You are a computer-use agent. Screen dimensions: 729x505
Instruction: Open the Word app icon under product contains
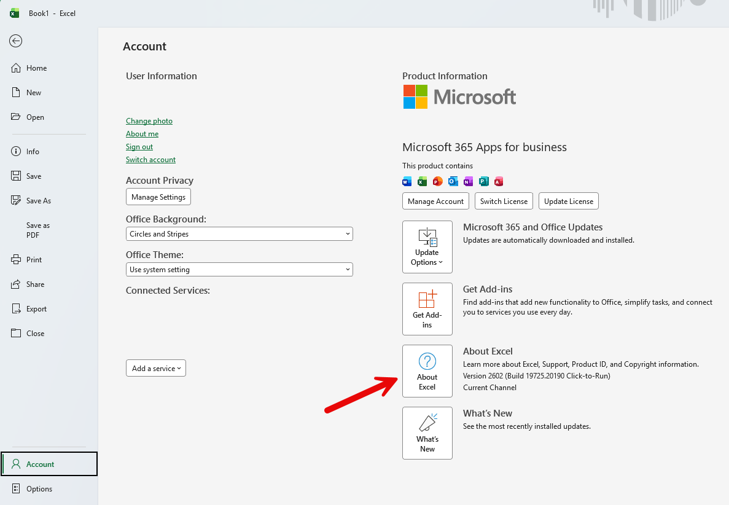(407, 181)
